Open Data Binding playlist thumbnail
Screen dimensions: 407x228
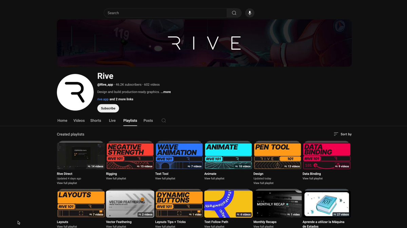pyautogui.click(x=327, y=156)
